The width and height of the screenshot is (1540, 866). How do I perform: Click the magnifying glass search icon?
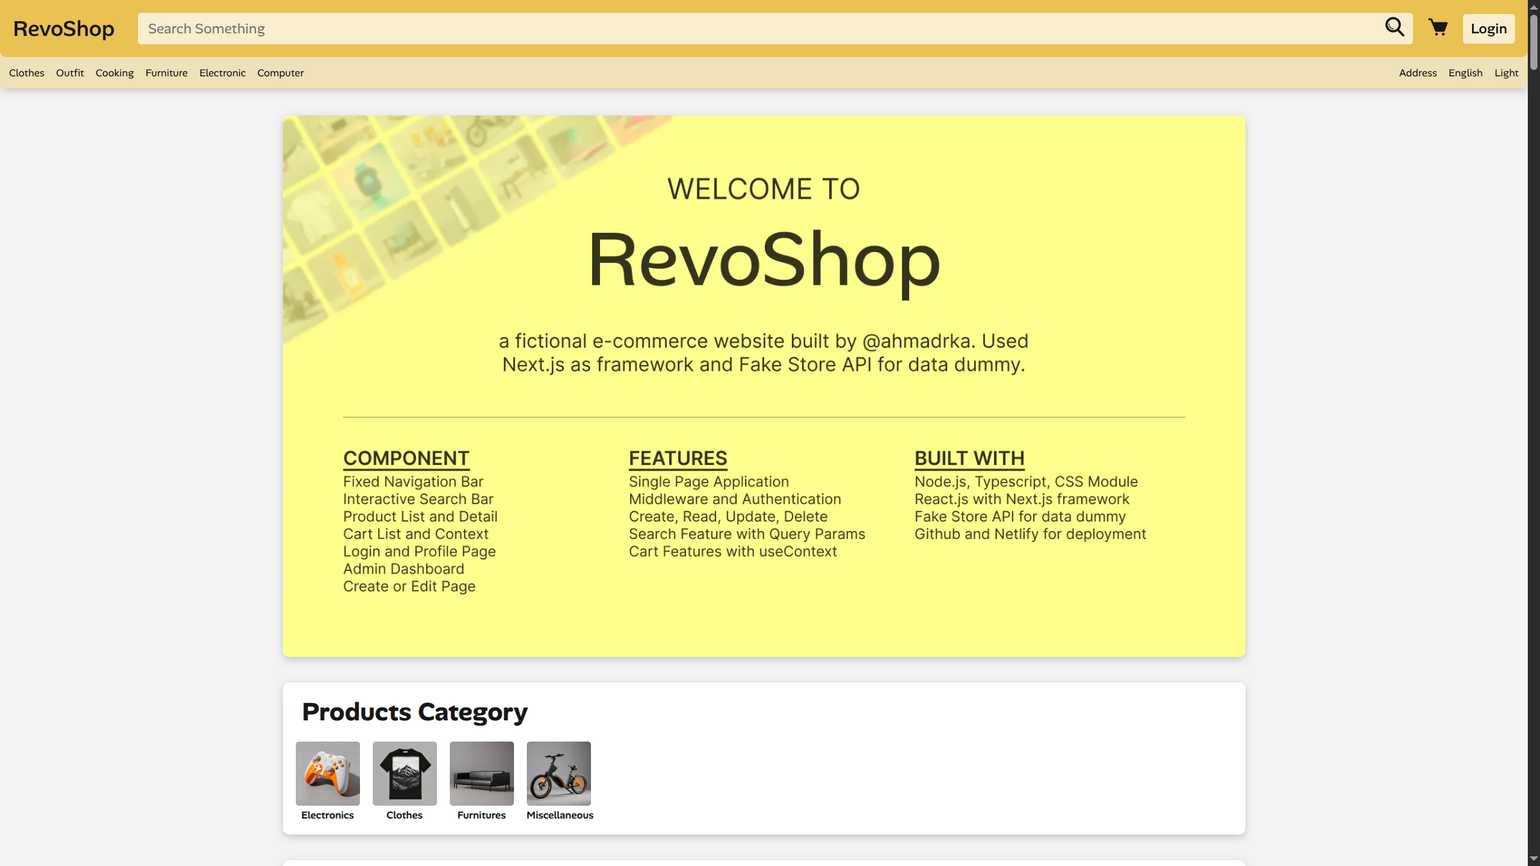click(1394, 28)
